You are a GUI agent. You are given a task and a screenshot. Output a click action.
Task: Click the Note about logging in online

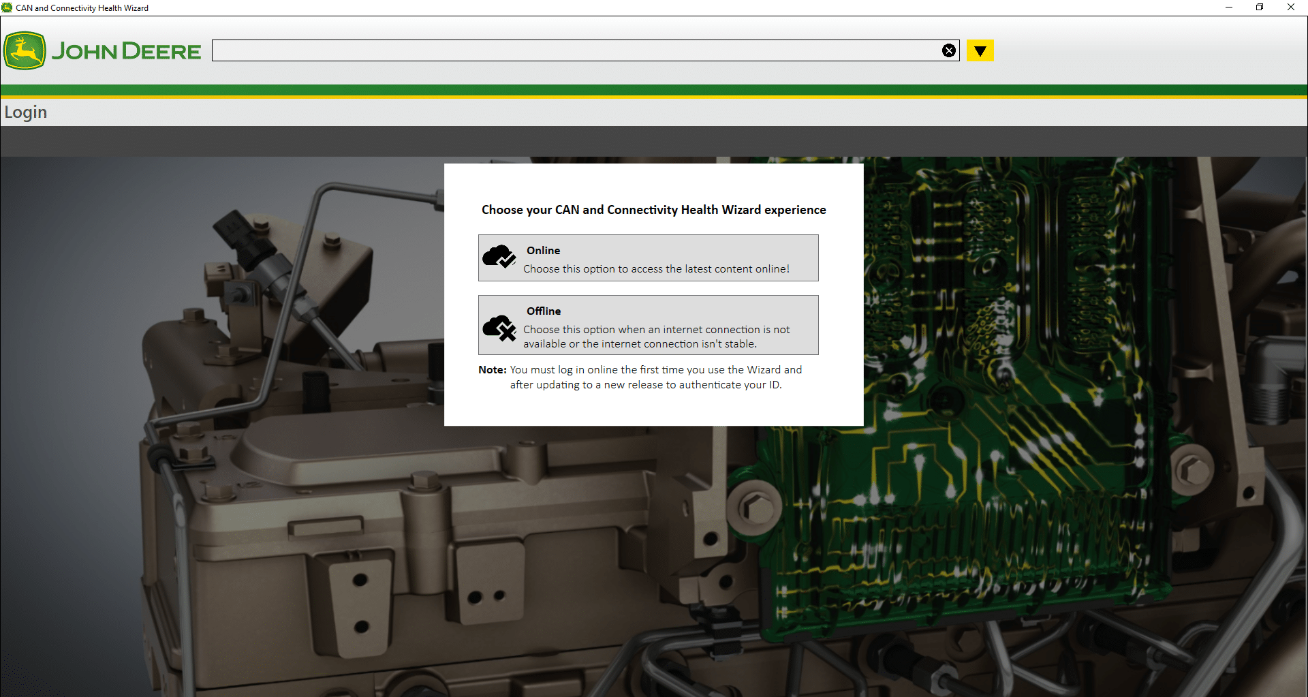coord(640,377)
